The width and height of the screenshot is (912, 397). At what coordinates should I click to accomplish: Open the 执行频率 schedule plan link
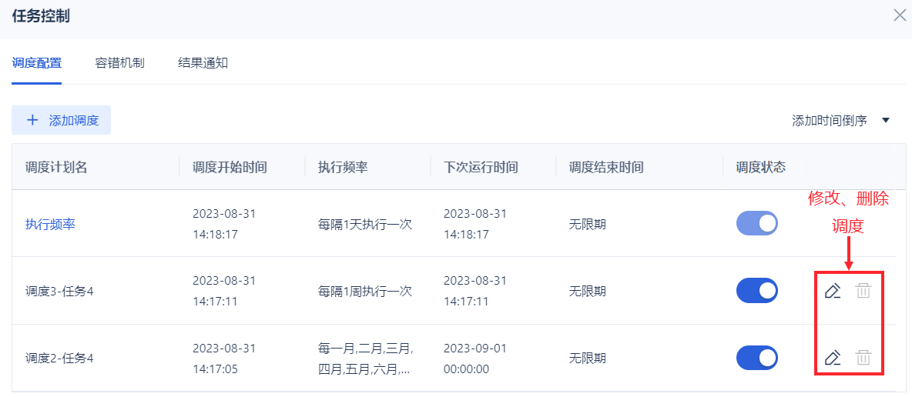[x=50, y=224]
